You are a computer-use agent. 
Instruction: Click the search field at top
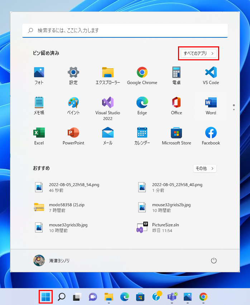coord(125,31)
